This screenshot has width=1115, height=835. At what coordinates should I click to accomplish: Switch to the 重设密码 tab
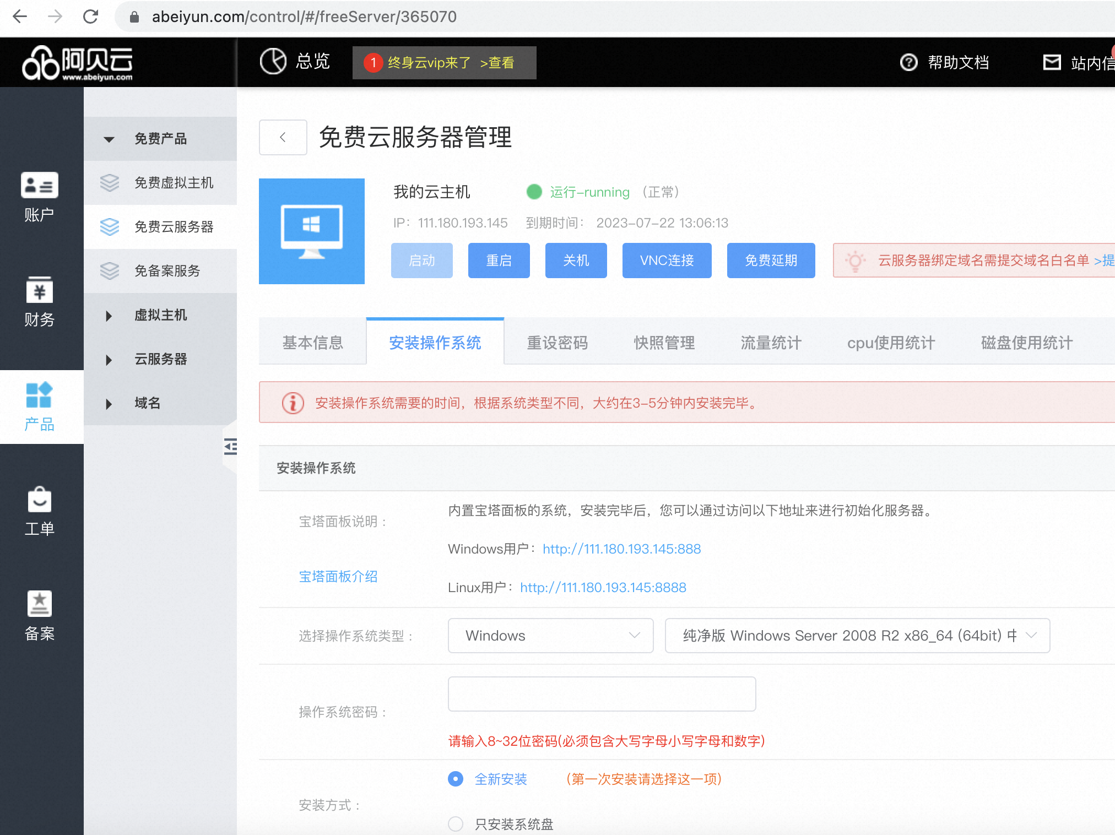point(557,343)
